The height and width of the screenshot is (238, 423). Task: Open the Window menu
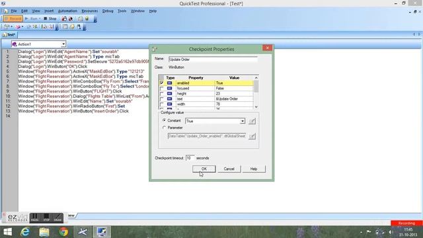[x=137, y=11]
